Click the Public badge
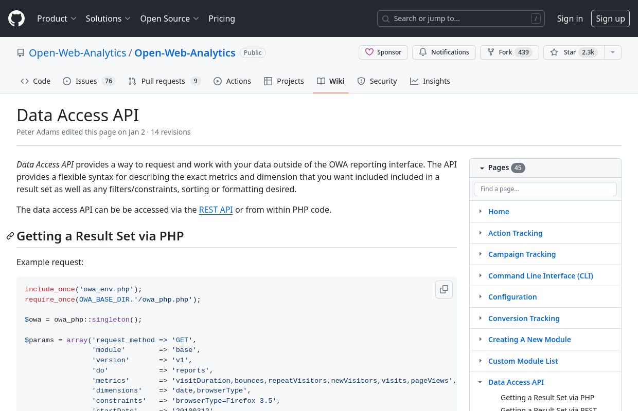Viewport: 638px width, 411px height. 253,53
